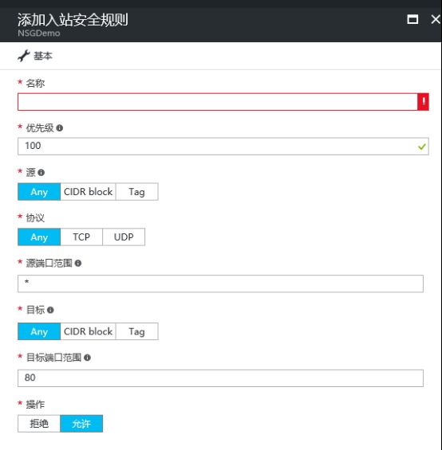Click the red error icon in 名称 field
Image resolution: width=442 pixels, height=450 pixels.
tap(423, 102)
